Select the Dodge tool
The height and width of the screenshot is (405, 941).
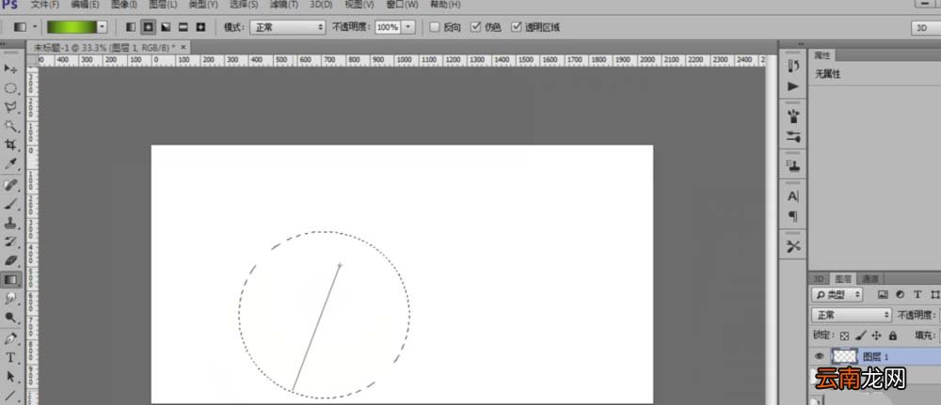[x=10, y=317]
